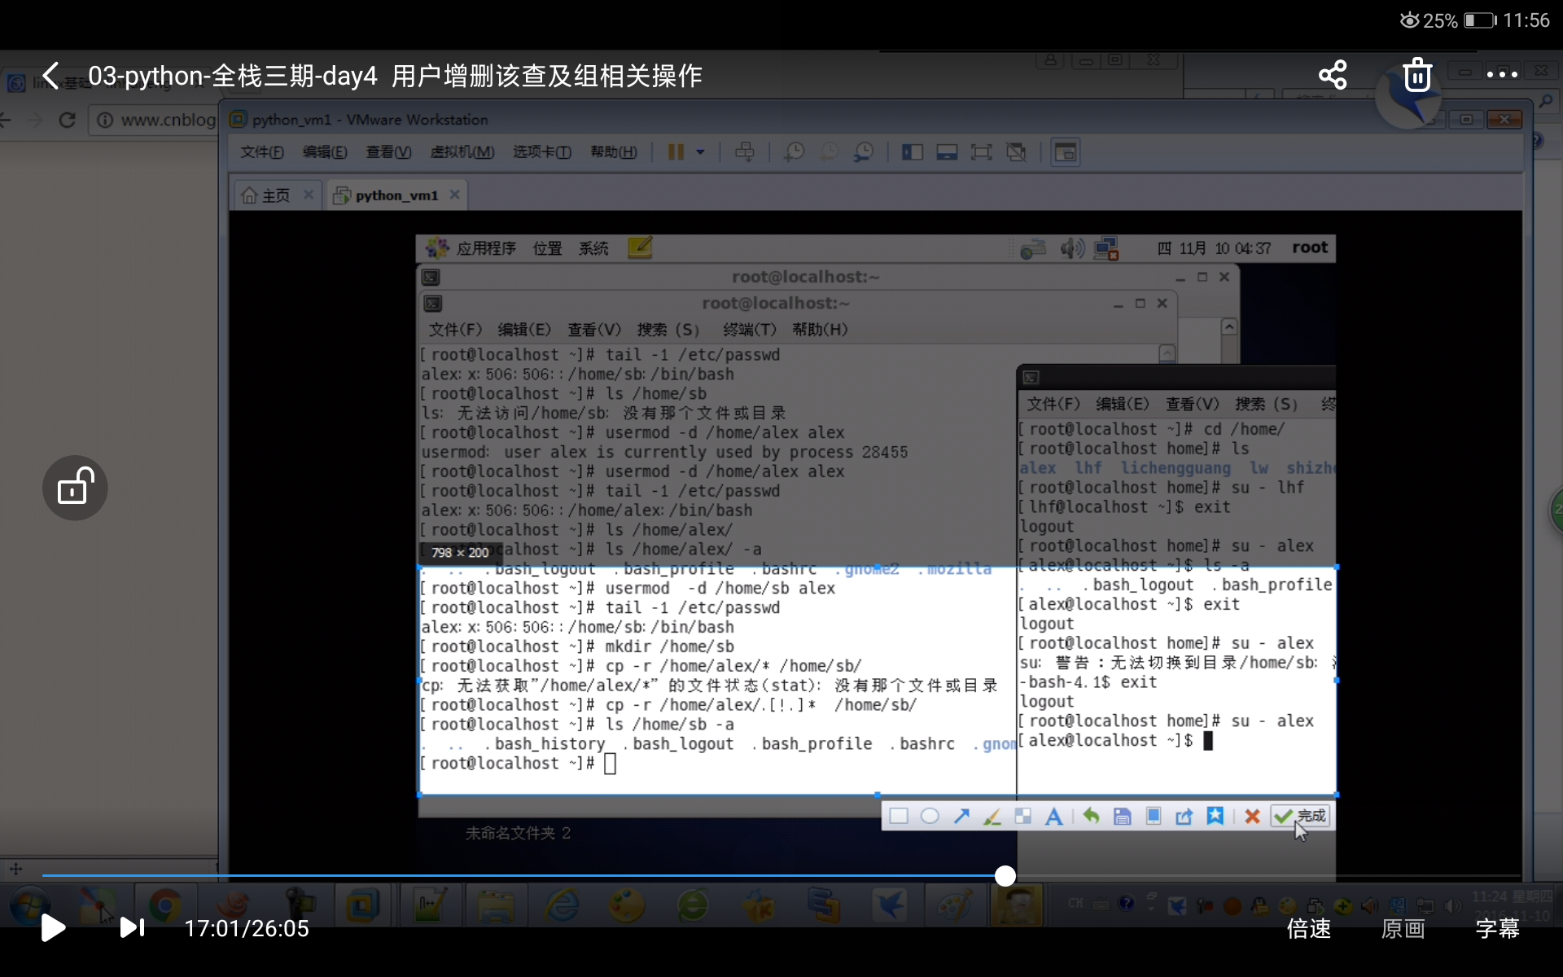Send the screenshot to phone

point(1154,816)
